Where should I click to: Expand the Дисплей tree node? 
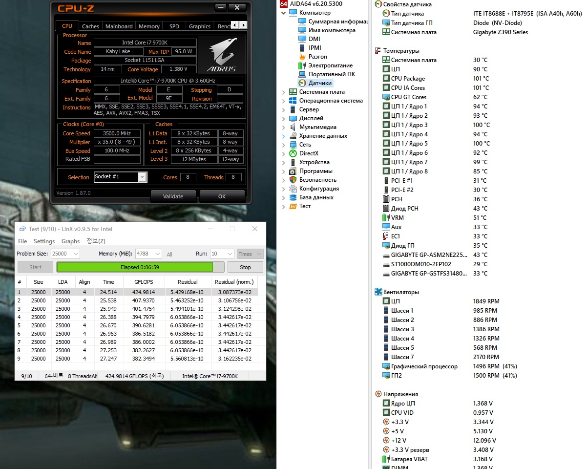coord(284,118)
